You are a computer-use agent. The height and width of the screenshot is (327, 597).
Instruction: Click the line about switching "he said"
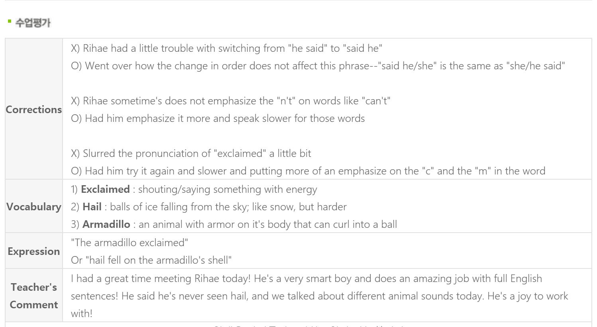coord(226,48)
